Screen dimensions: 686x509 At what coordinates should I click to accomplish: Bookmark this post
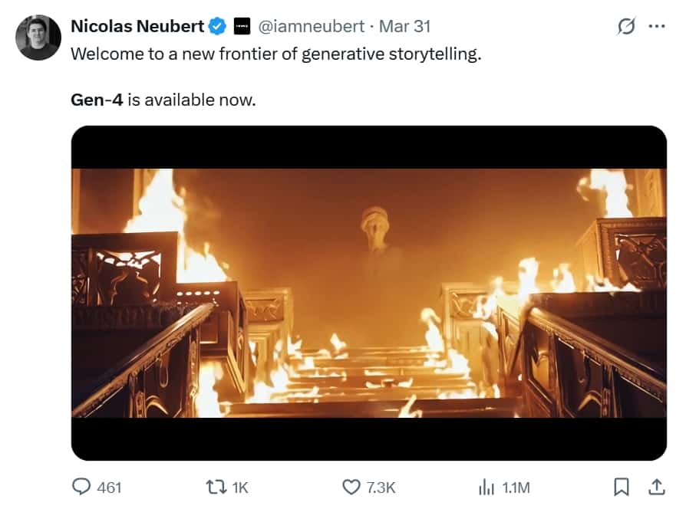tap(622, 487)
